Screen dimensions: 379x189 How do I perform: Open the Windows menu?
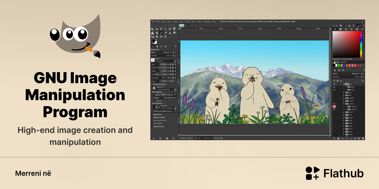click(x=207, y=21)
